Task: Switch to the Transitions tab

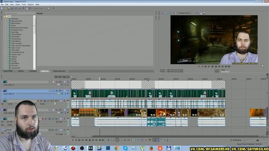Action: 33,71
